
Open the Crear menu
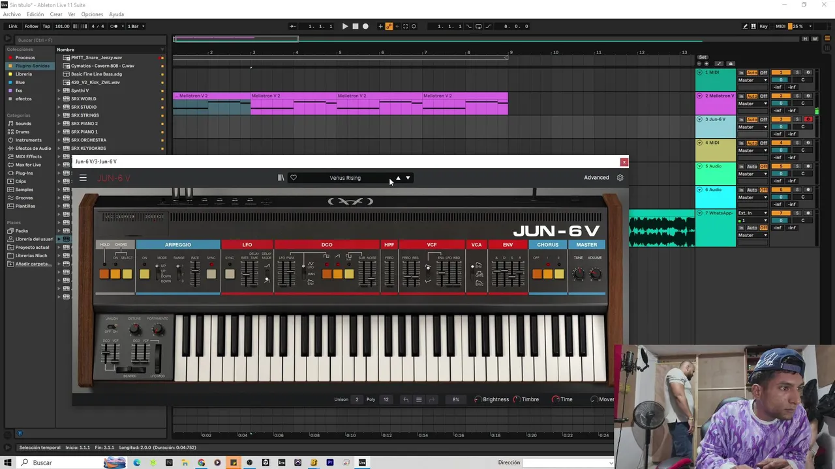pos(56,14)
